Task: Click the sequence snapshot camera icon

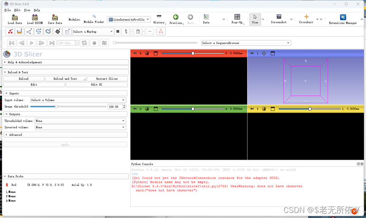Action: coord(105,43)
